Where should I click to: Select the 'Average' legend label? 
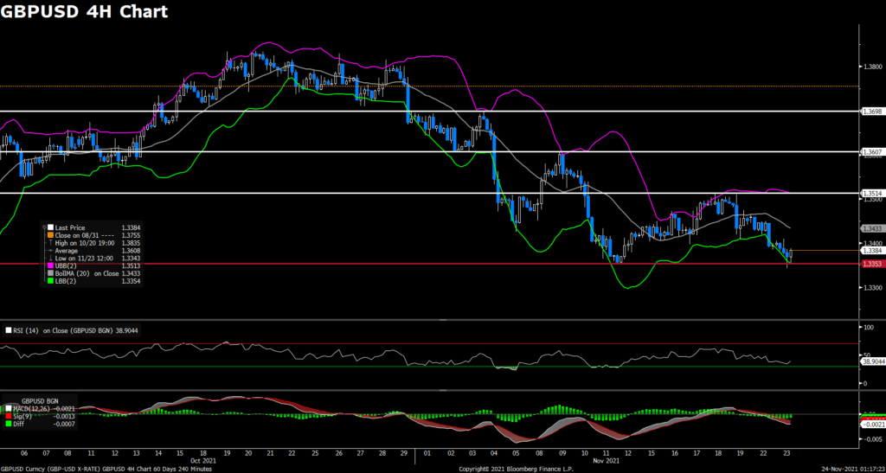[66, 251]
